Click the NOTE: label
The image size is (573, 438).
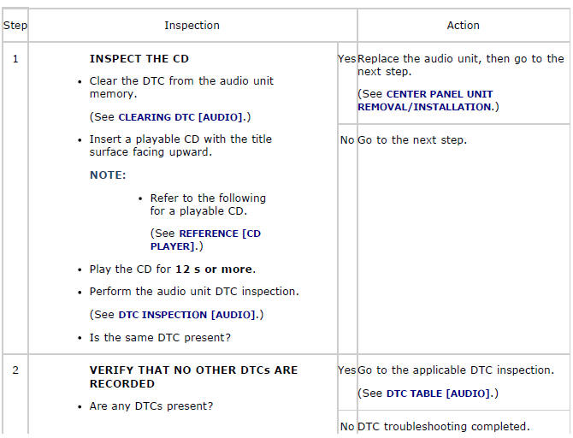tap(108, 175)
